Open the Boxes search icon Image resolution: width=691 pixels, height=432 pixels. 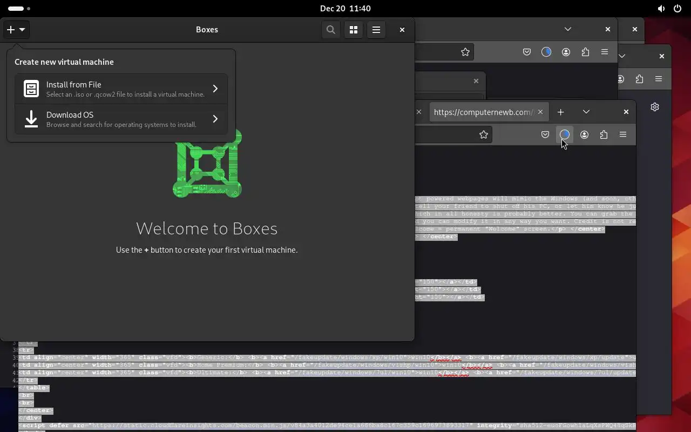click(331, 30)
